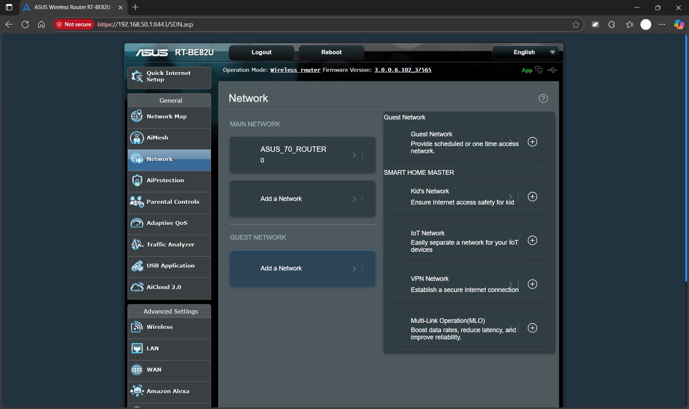Expand Add a Network under Guest Network
This screenshot has height=409, width=689.
(354, 269)
